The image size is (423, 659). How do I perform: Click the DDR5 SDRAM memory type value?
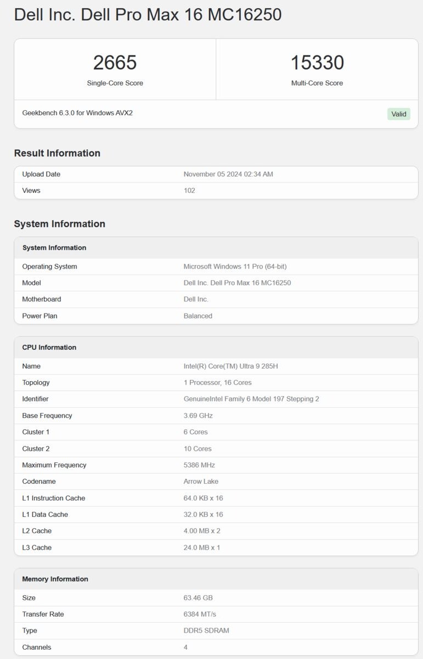pos(206,630)
